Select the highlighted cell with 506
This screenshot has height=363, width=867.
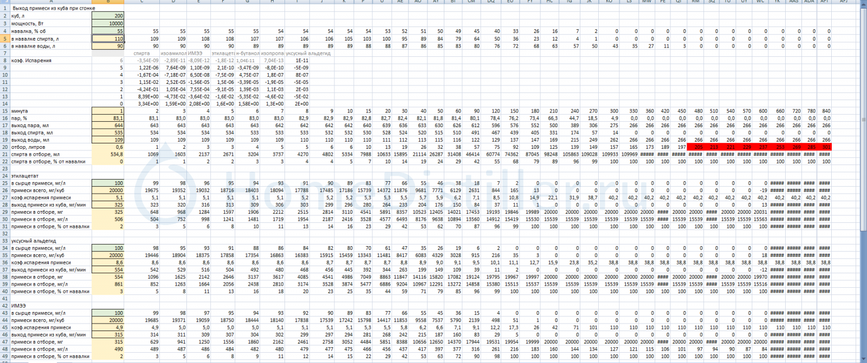(x=108, y=219)
